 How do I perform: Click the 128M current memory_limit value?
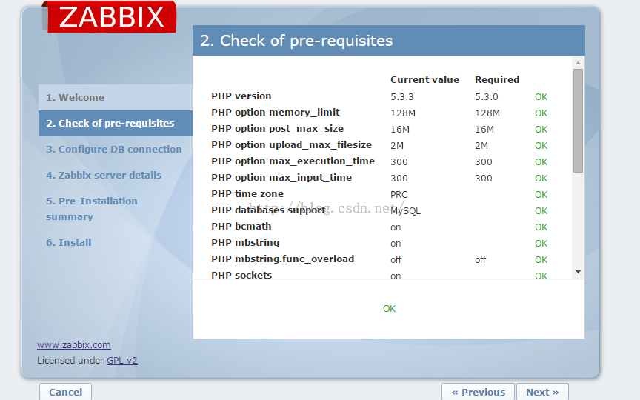403,113
